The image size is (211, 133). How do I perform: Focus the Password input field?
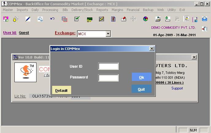pos(108,78)
